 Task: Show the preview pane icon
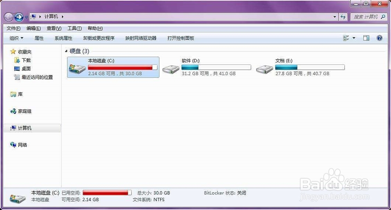coord(366,38)
